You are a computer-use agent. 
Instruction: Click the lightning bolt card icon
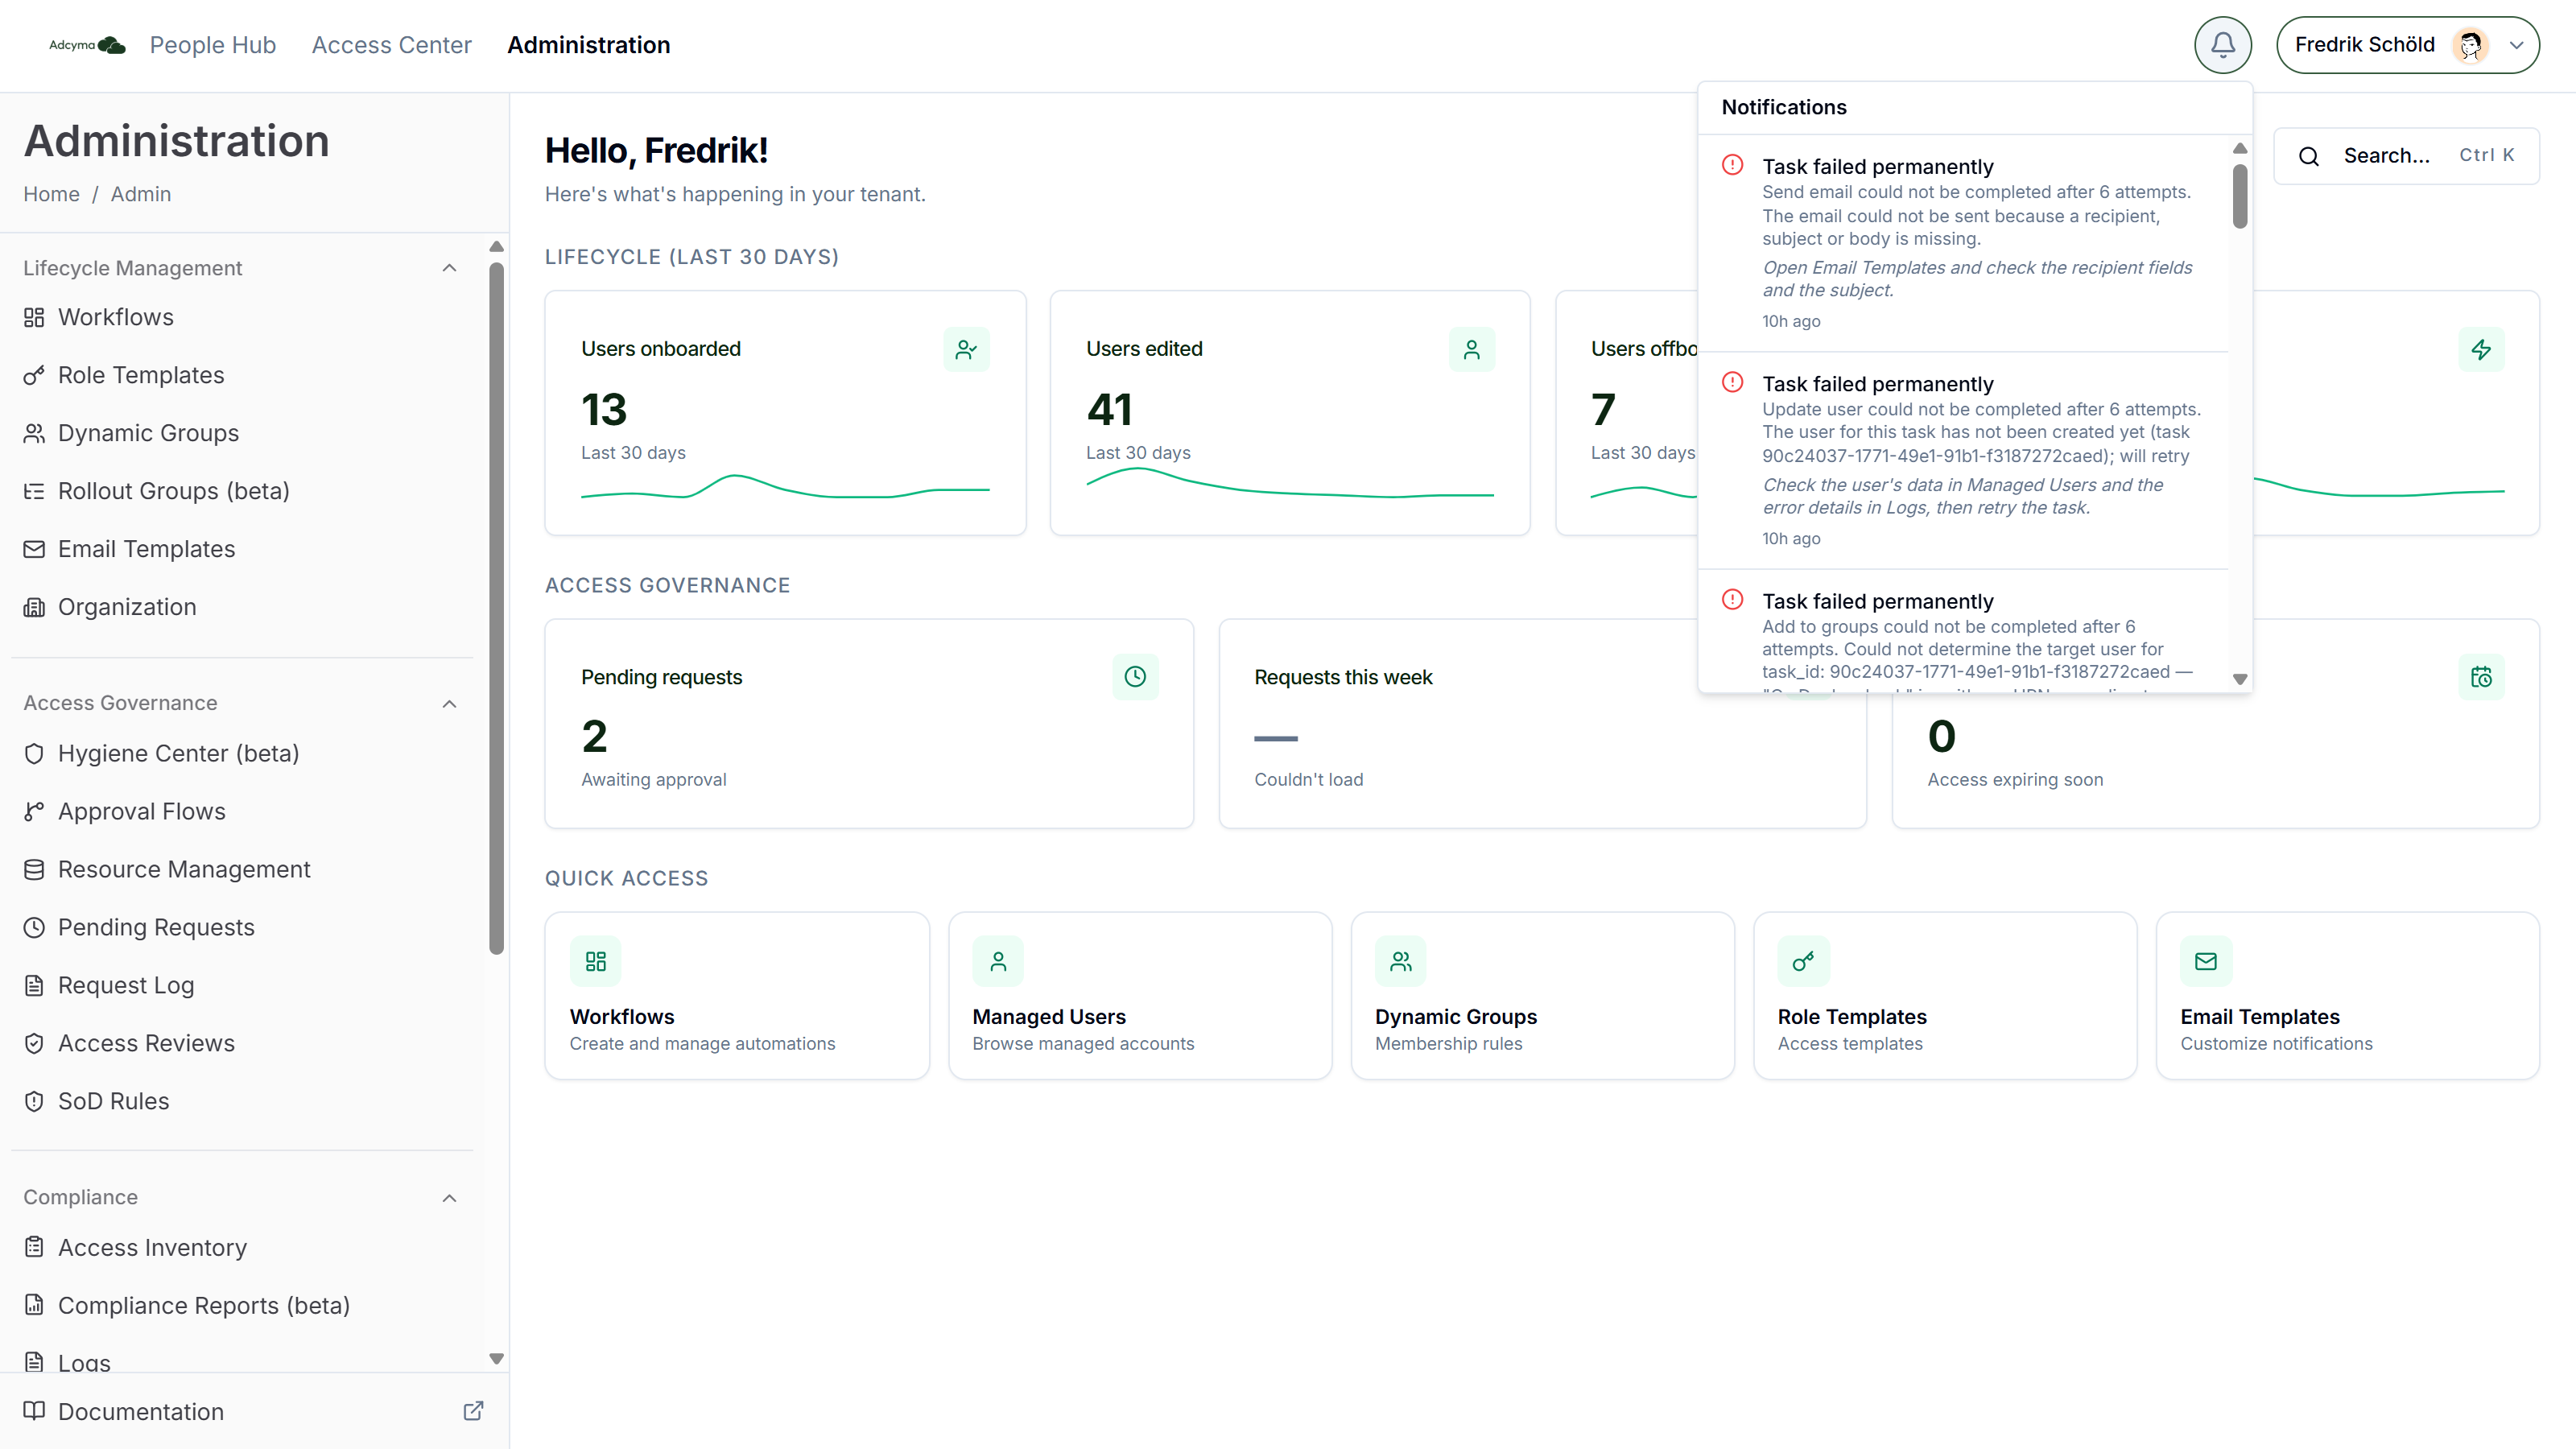click(x=2481, y=349)
